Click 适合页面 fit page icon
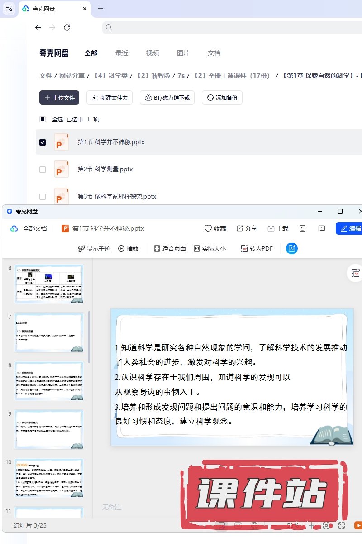 [157, 248]
